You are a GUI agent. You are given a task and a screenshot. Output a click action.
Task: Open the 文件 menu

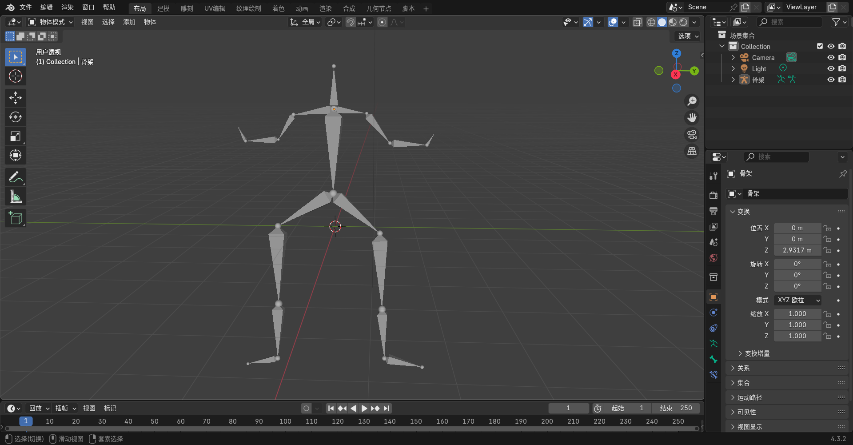(25, 8)
